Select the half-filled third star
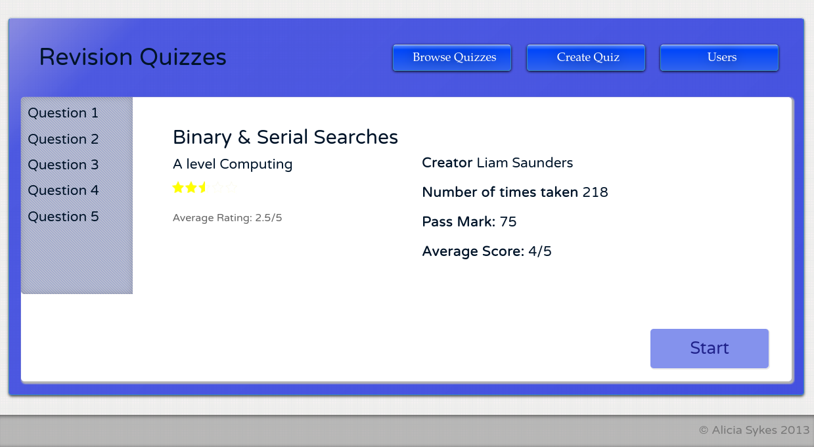814x447 pixels. click(204, 187)
